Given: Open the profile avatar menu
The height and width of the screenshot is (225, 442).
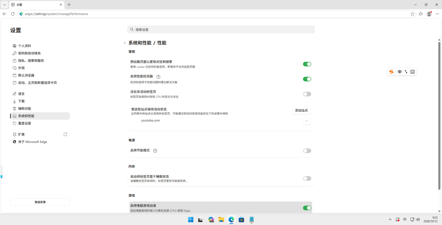Looking at the screenshot, I should 429,14.
